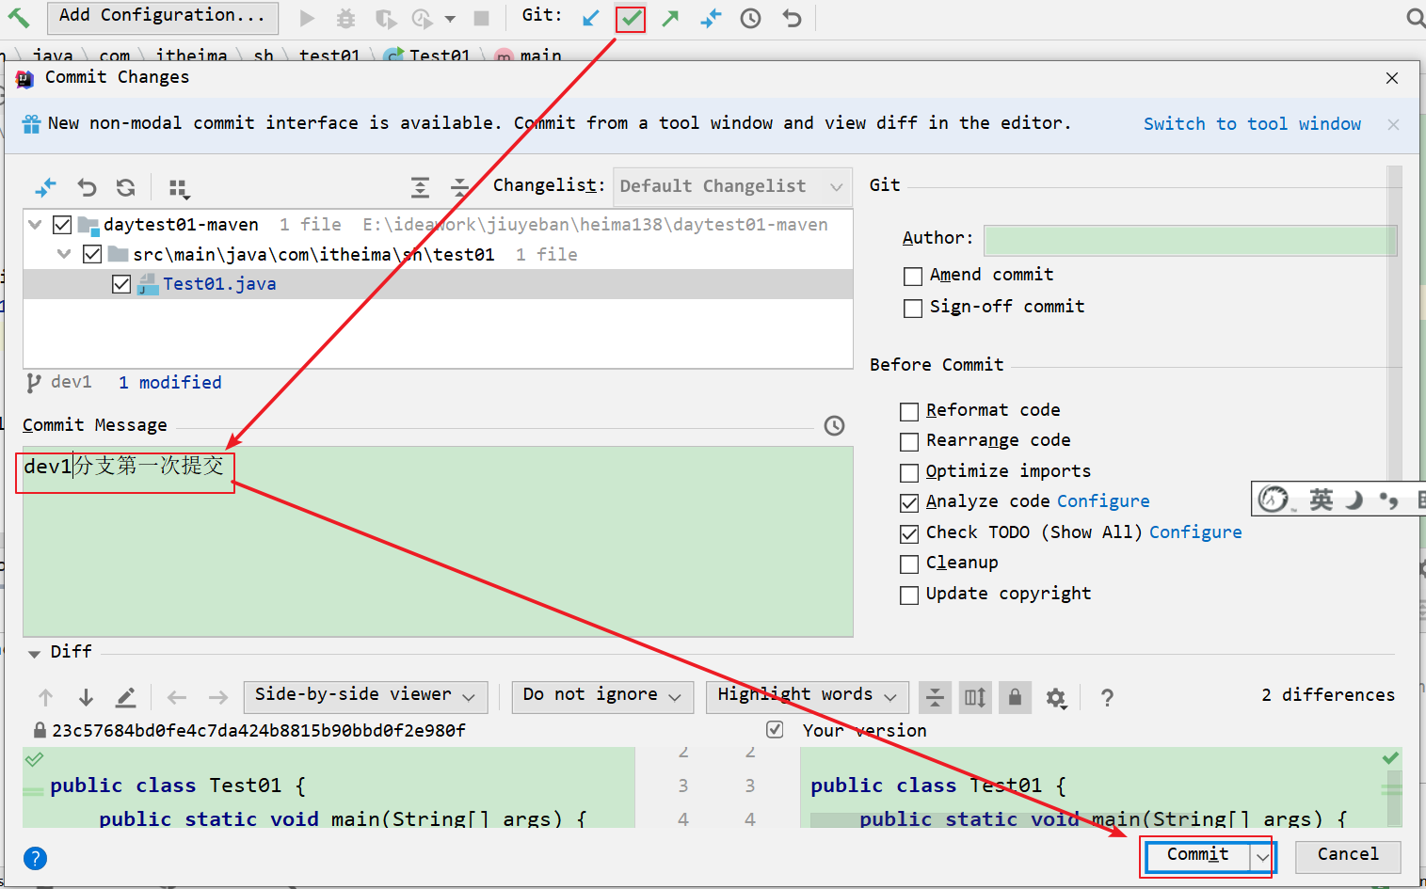Click the Git push arrow icon
The height and width of the screenshot is (889, 1426).
click(670, 18)
